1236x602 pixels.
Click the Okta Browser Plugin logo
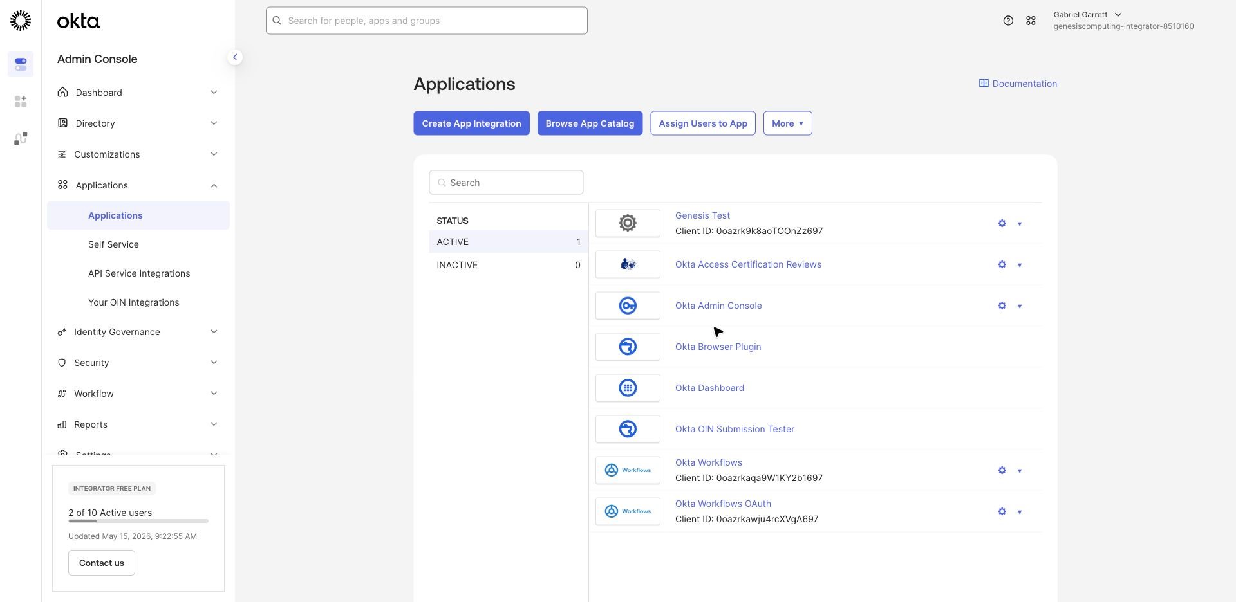(x=628, y=347)
